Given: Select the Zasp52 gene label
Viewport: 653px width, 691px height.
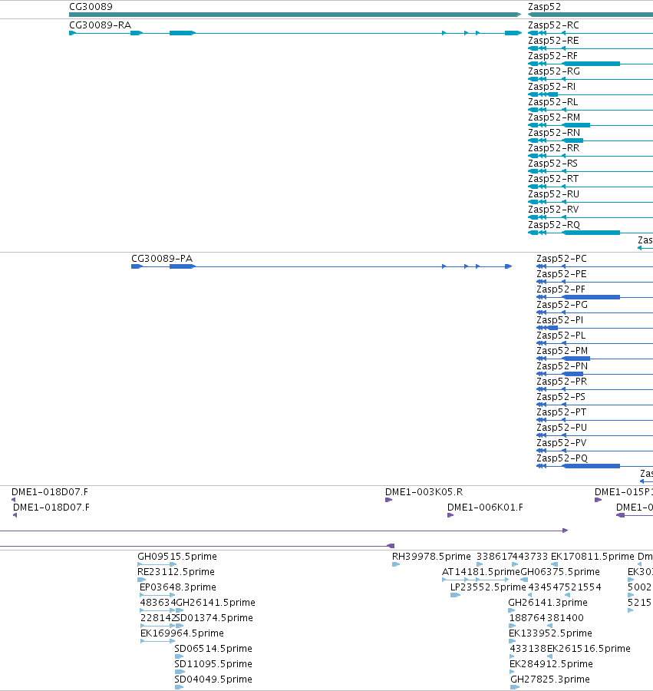Looking at the screenshot, I should tap(544, 7).
